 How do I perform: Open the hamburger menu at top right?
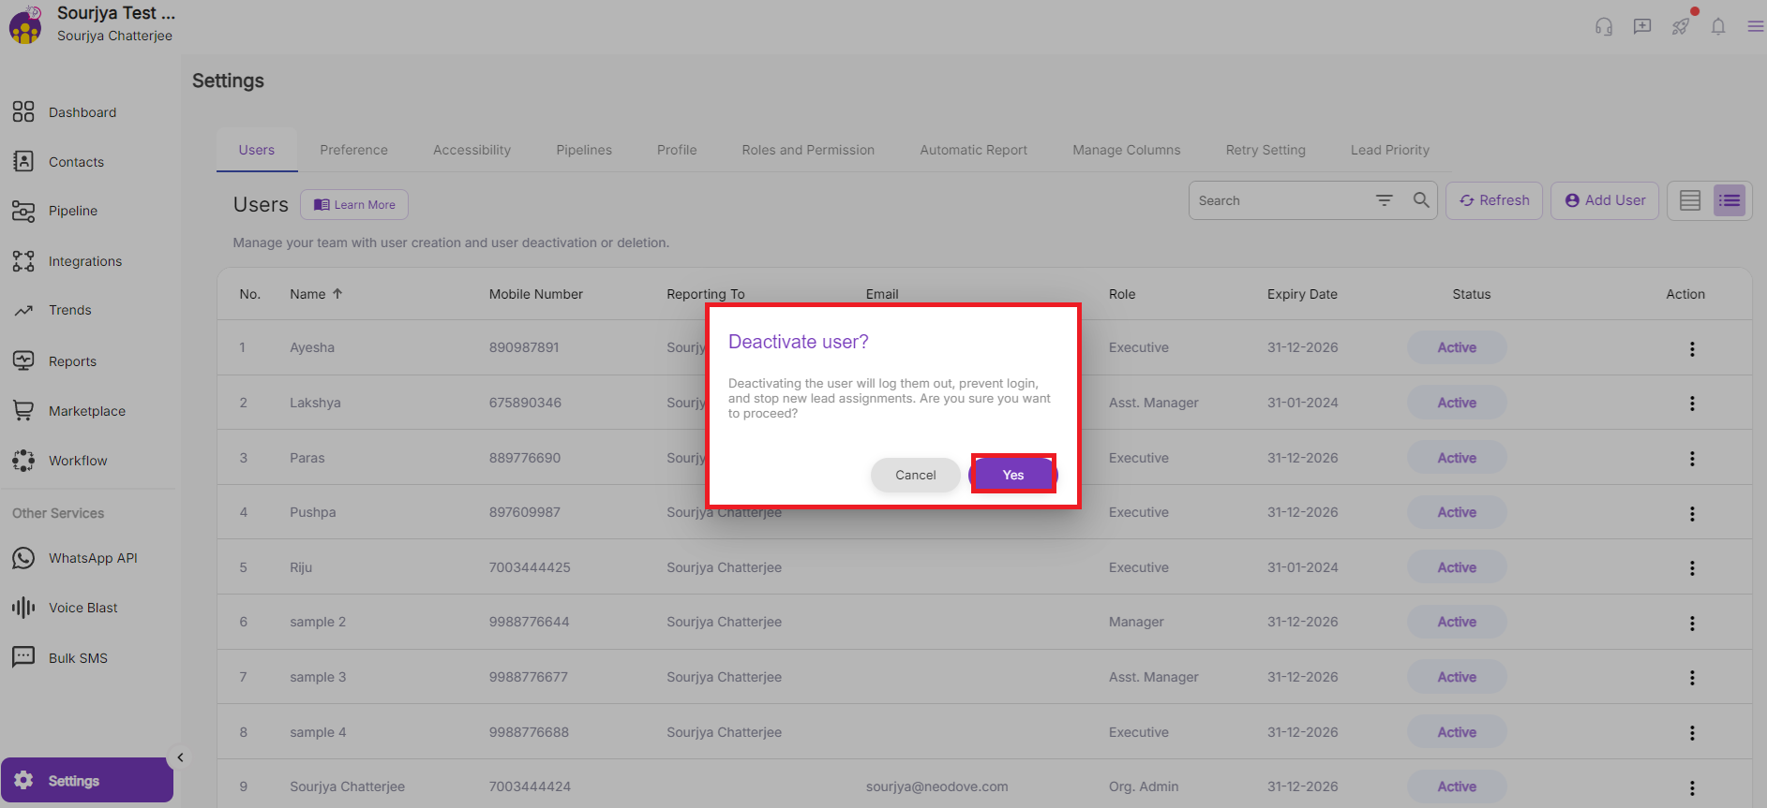coord(1755,26)
